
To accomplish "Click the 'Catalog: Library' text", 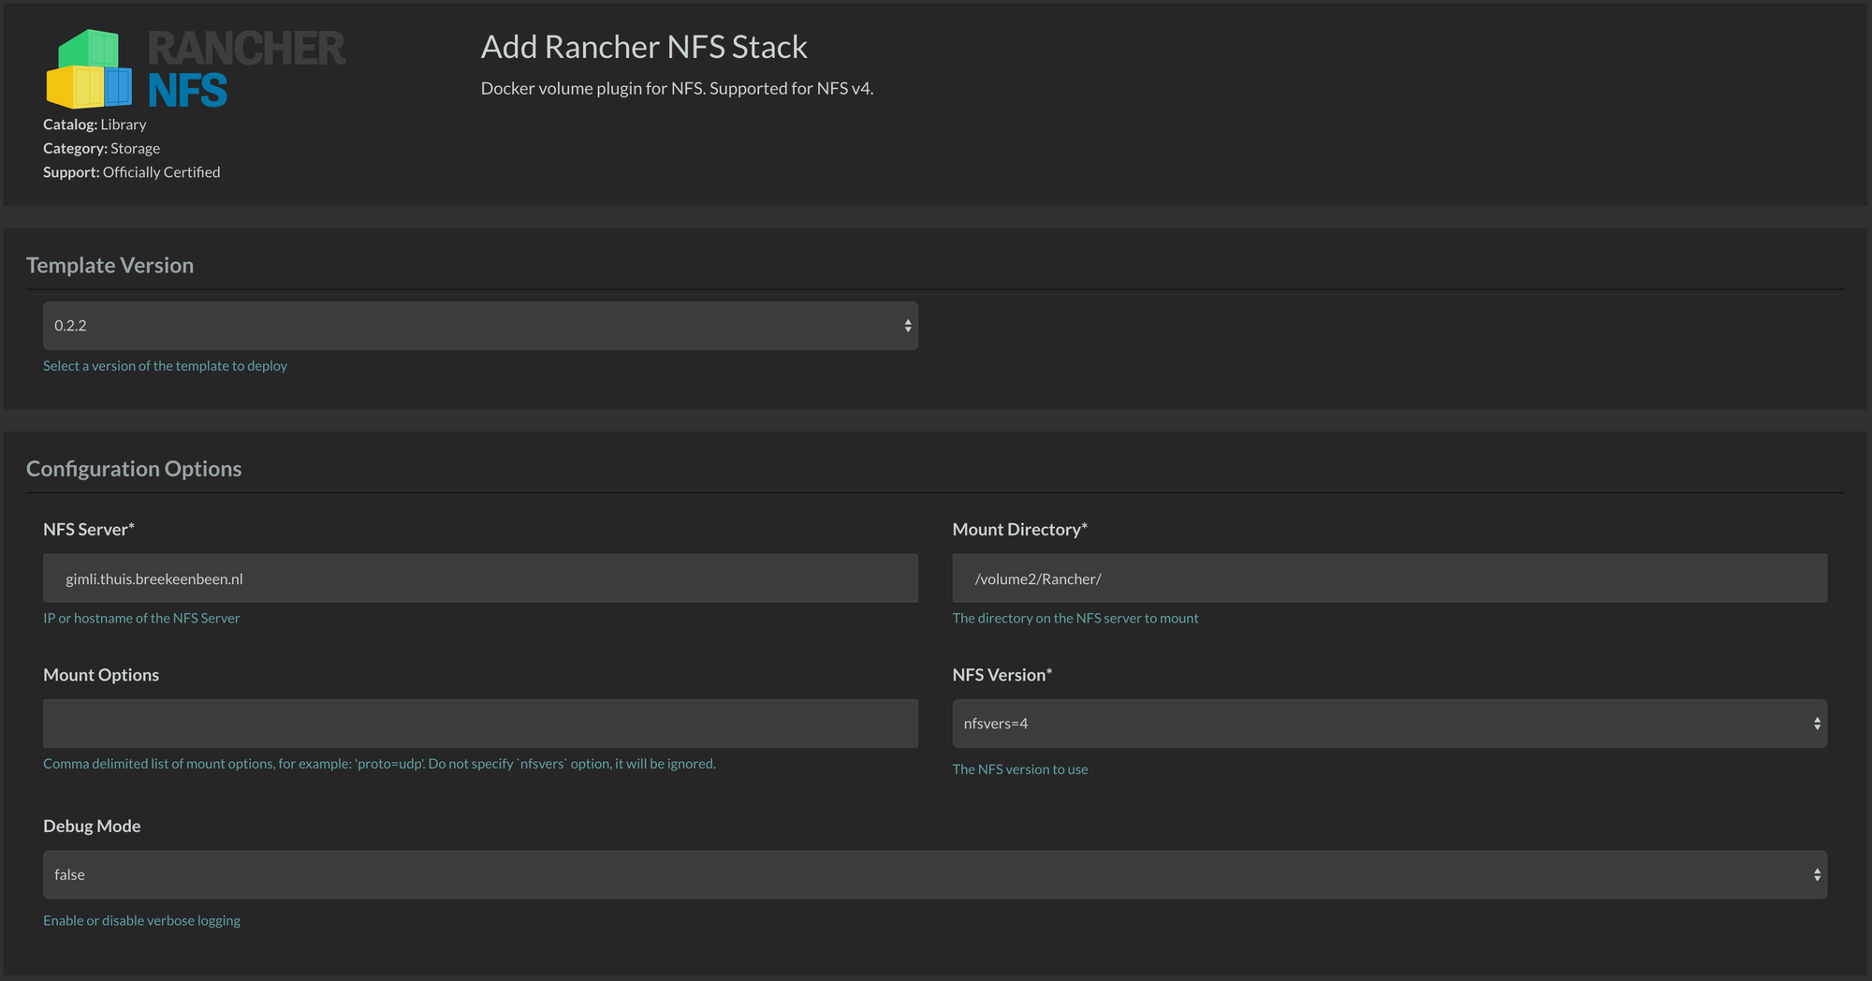I will [x=95, y=124].
